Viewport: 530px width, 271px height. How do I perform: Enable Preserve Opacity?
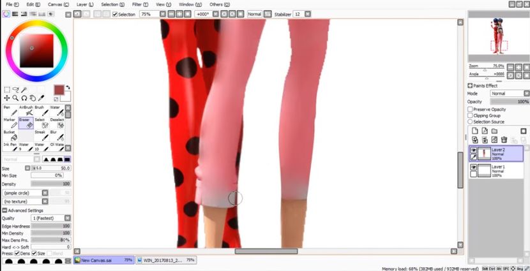click(470, 109)
